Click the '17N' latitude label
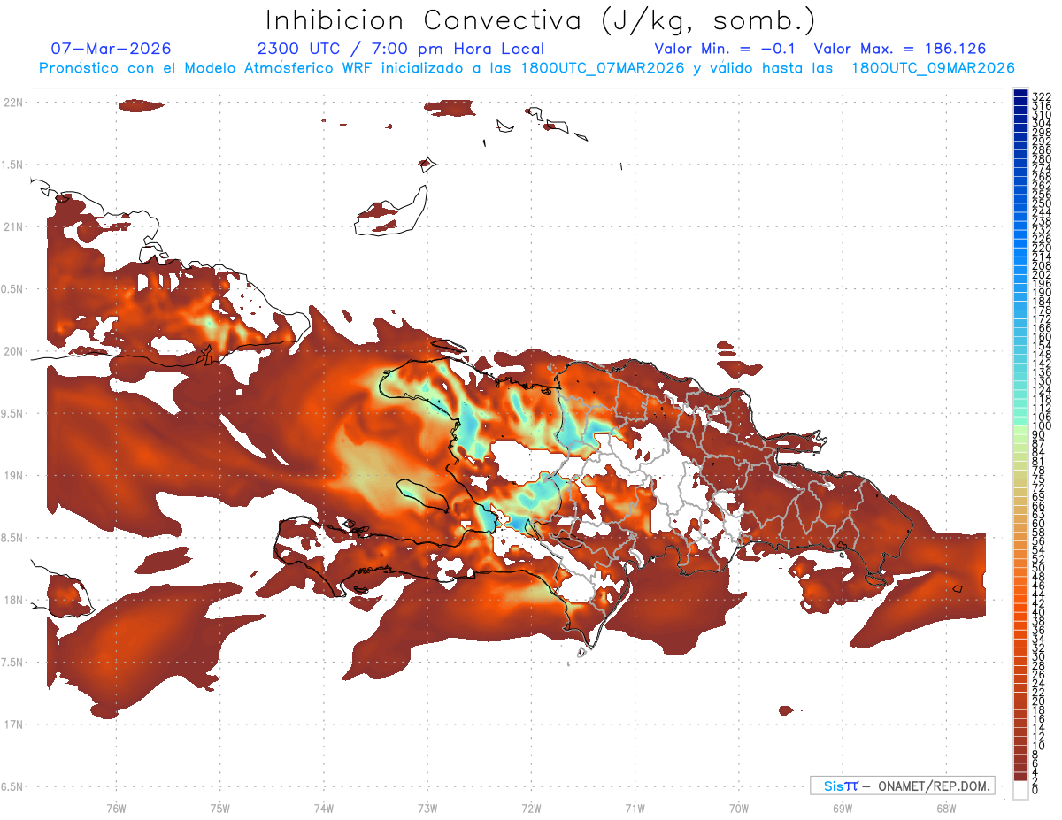1062x820 pixels. coord(14,724)
